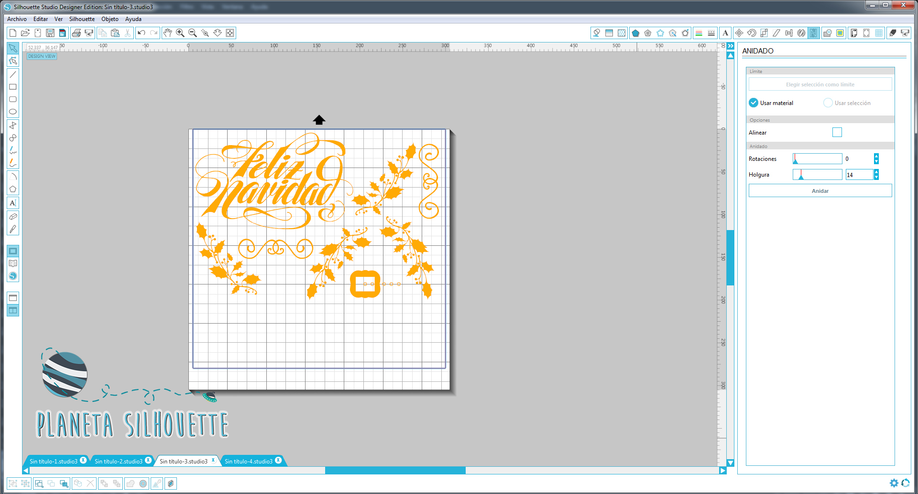
Task: Choose the Knife tool
Action: (x=13, y=229)
